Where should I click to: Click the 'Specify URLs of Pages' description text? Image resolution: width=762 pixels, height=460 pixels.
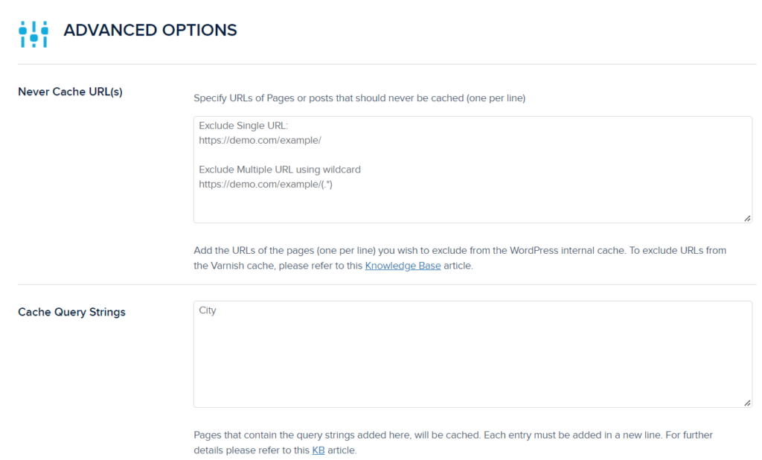click(359, 98)
